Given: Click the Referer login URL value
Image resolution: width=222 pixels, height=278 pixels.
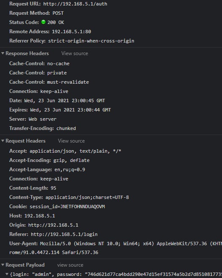Looking at the screenshot, I should 64,234.
